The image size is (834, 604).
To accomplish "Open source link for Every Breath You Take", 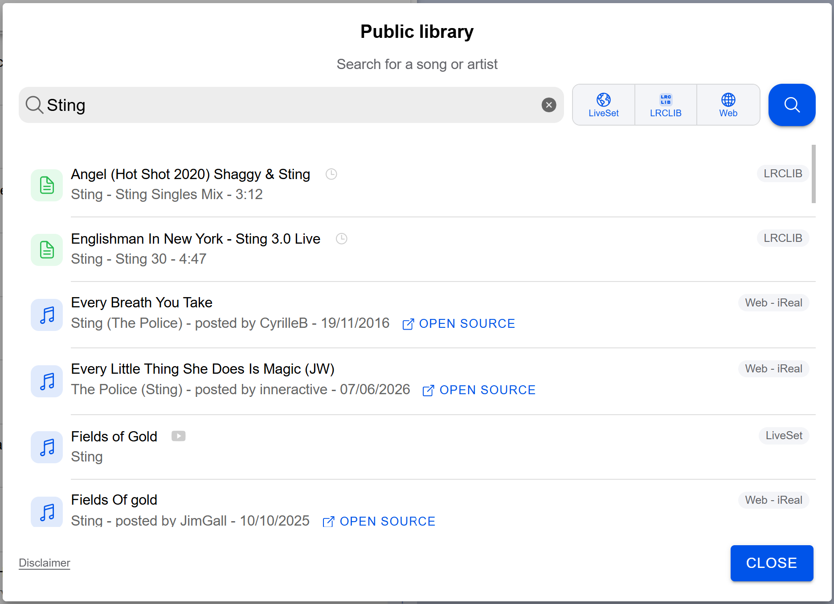I will (x=458, y=324).
